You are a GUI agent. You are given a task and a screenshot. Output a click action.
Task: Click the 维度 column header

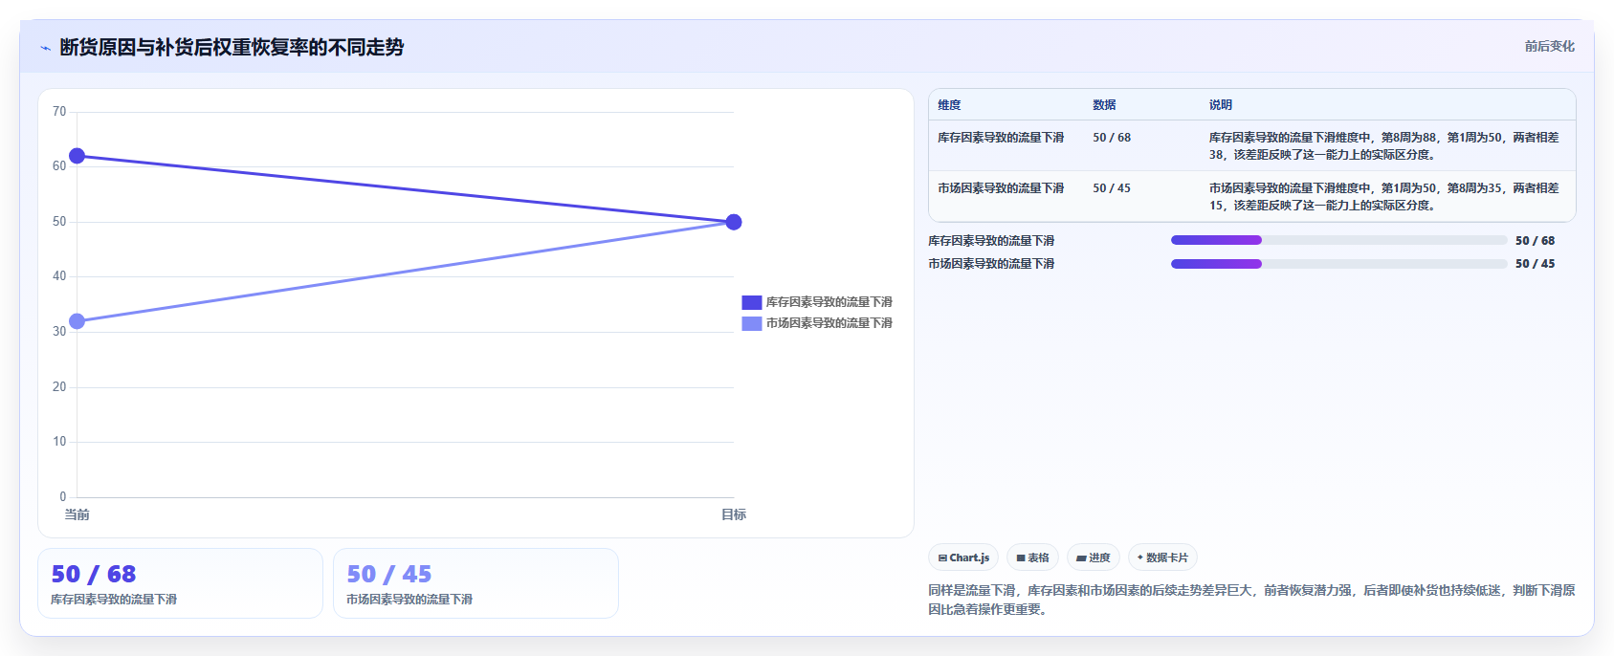[949, 105]
